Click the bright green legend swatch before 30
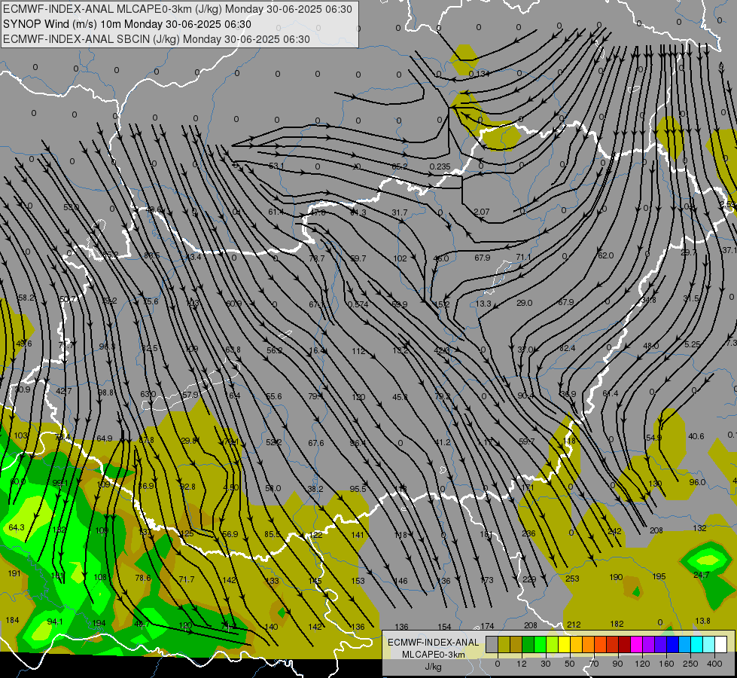 540,644
